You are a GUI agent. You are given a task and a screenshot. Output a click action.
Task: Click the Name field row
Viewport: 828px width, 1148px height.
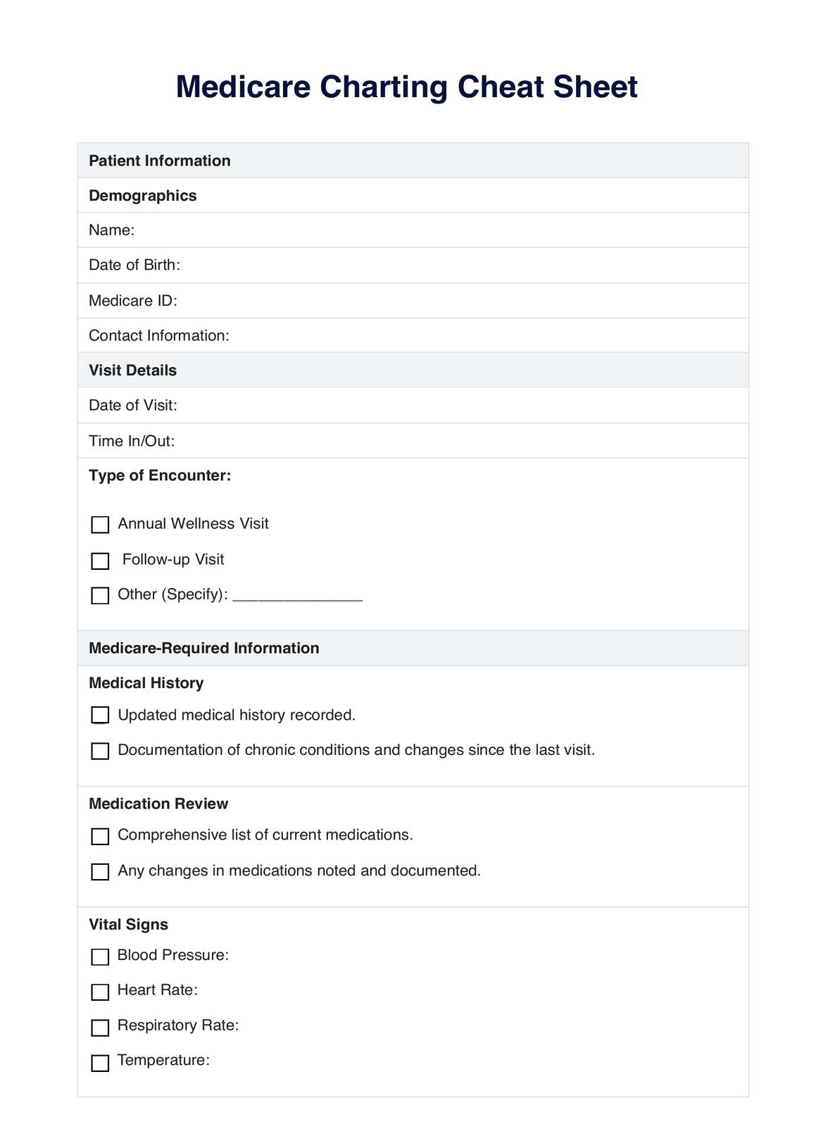pos(422,230)
